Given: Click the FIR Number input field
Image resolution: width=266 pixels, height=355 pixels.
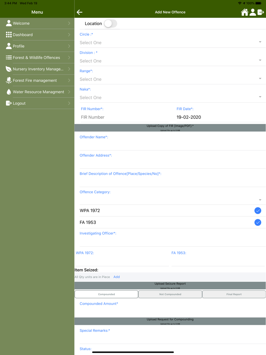Looking at the screenshot, I should click(x=125, y=117).
